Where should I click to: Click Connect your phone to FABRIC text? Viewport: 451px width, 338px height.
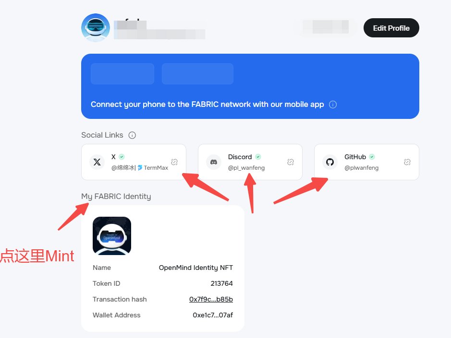207,104
